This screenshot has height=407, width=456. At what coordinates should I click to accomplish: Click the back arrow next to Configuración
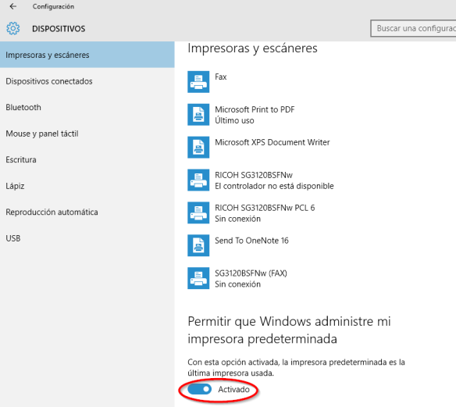(x=12, y=6)
